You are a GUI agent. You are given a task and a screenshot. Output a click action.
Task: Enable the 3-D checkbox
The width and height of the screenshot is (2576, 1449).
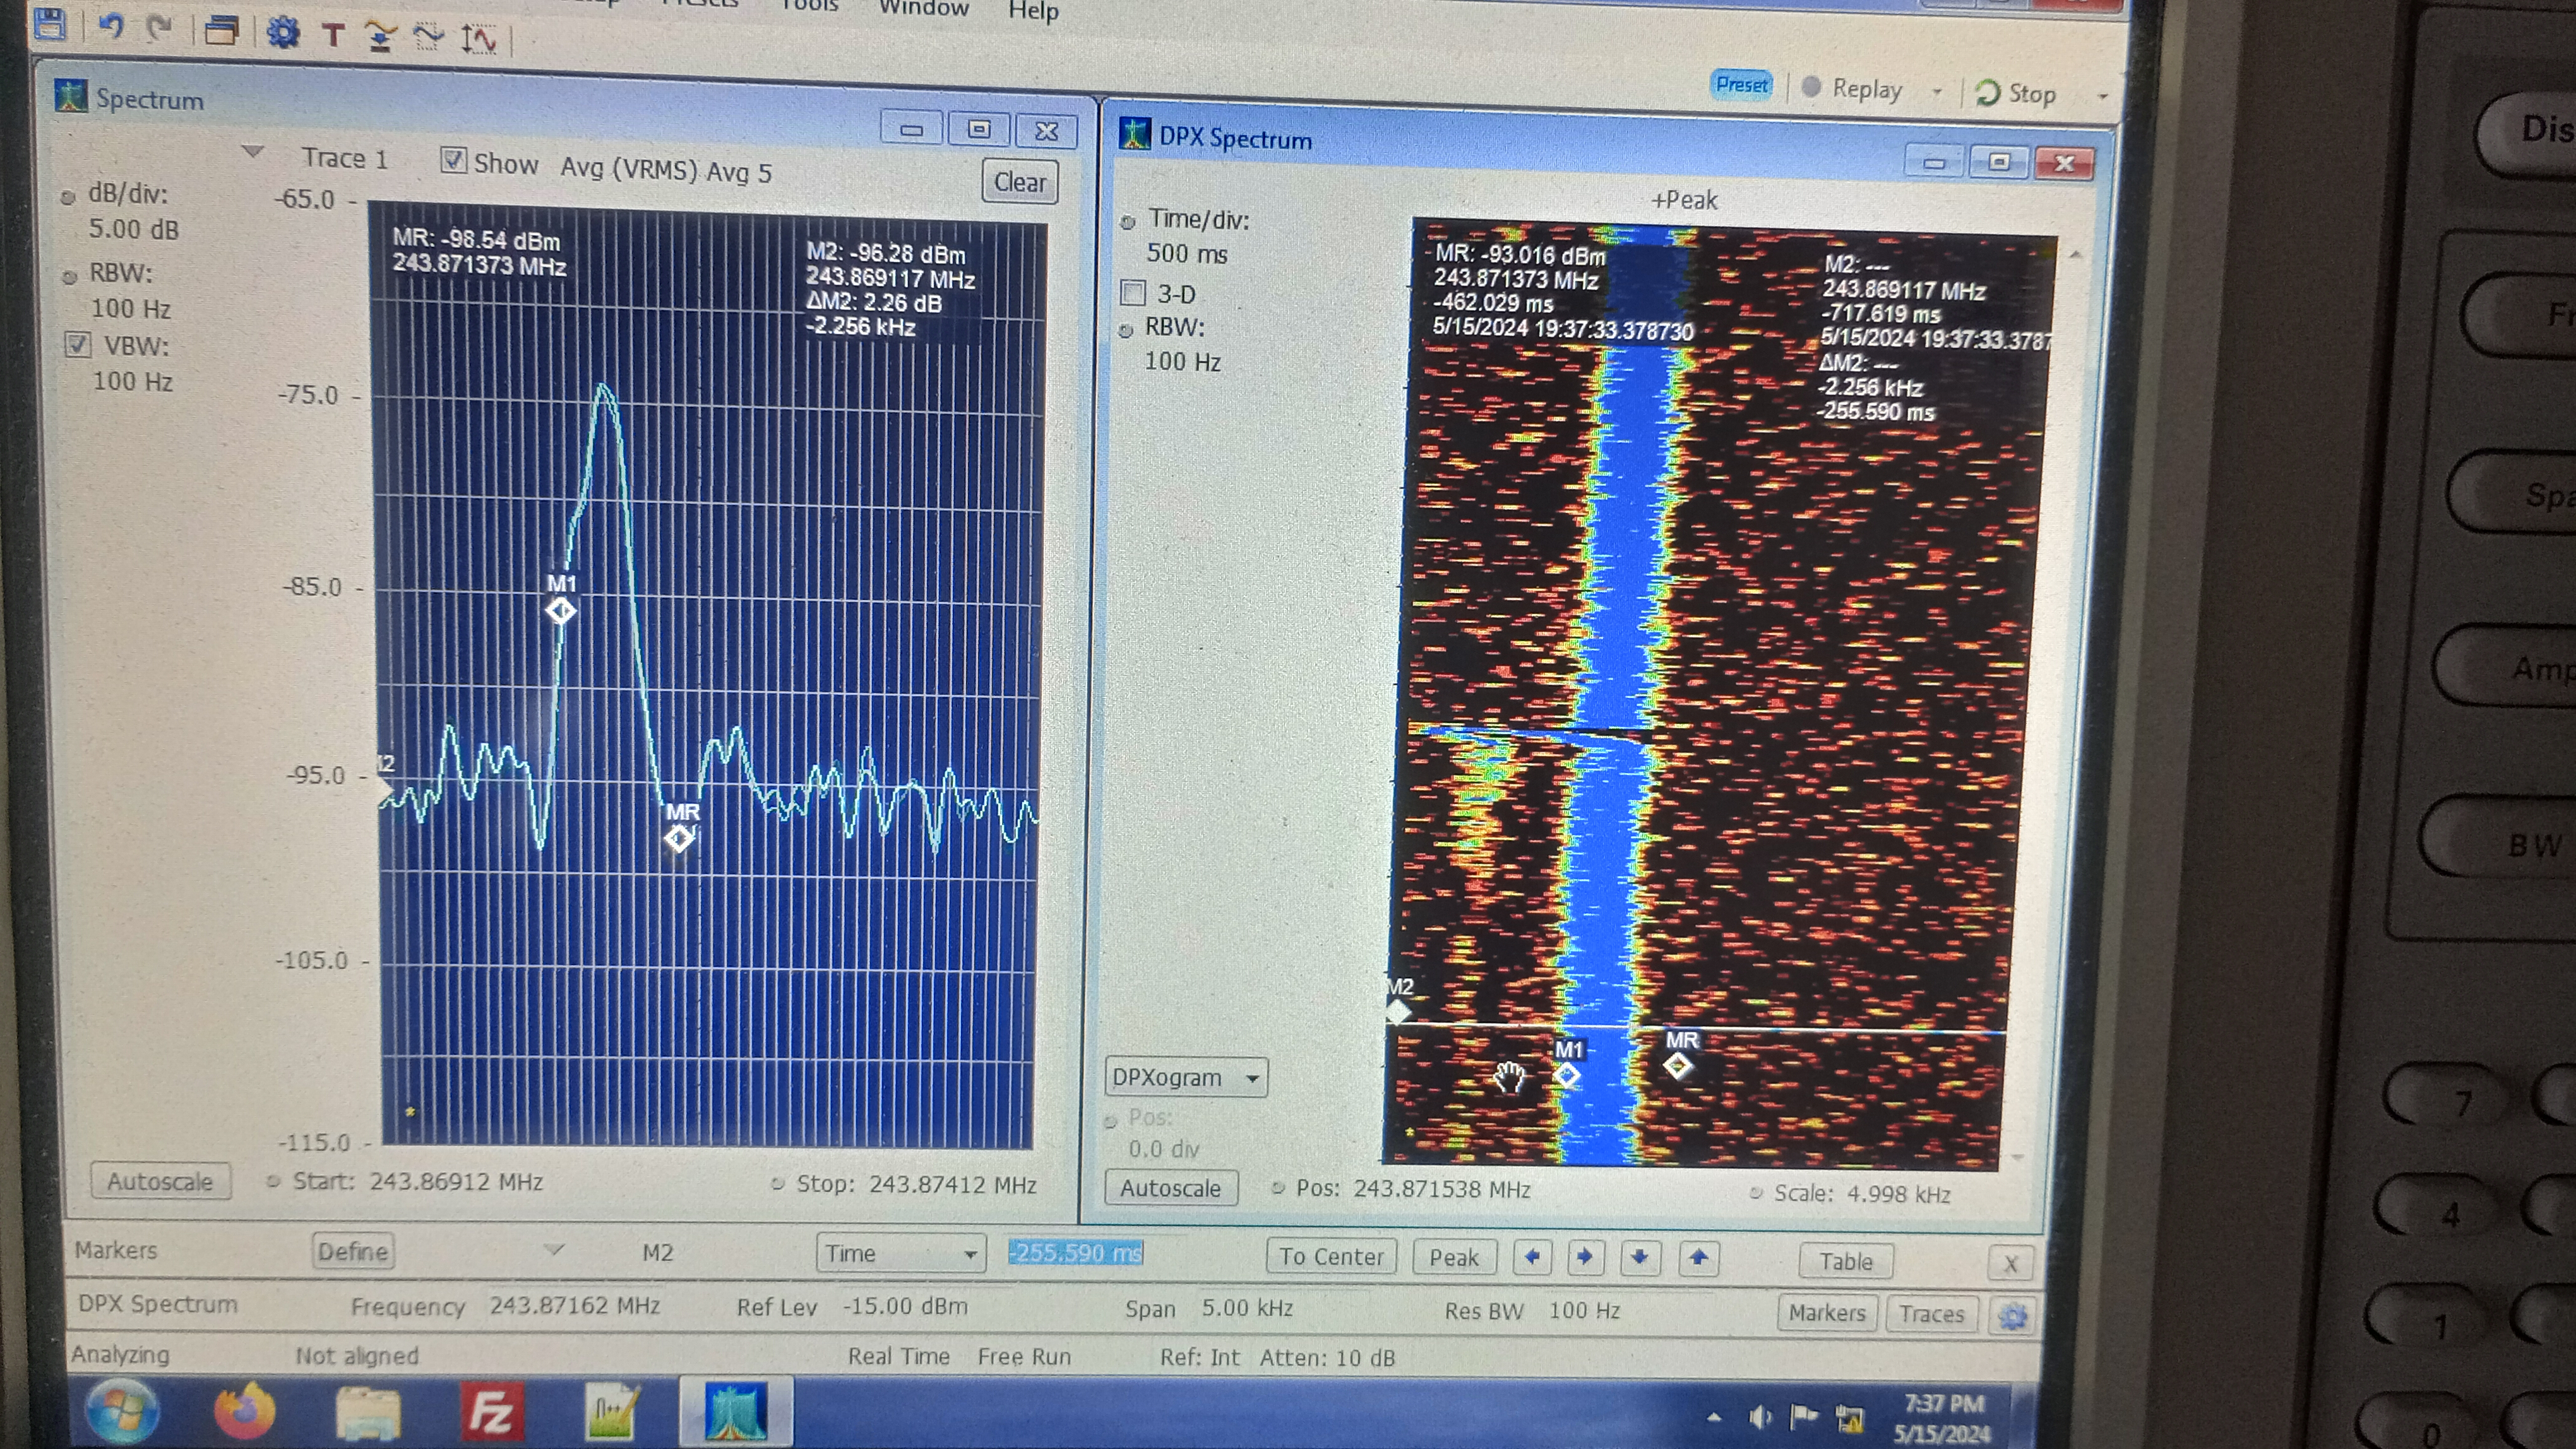tap(1132, 293)
